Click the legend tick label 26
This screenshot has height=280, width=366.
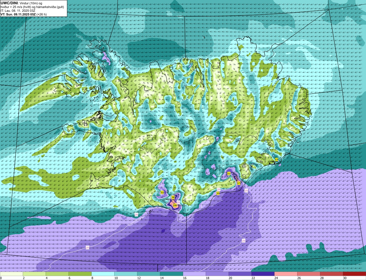299,278
